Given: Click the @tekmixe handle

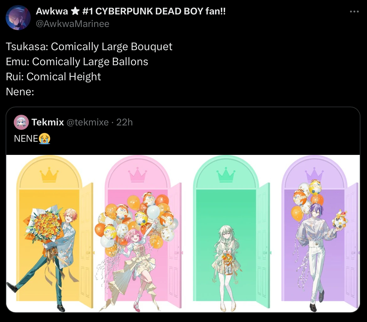Looking at the screenshot, I should (88, 122).
